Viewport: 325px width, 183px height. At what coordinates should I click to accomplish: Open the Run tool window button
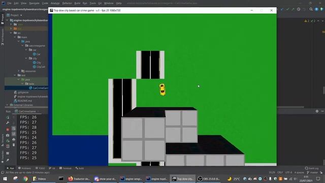10,168
